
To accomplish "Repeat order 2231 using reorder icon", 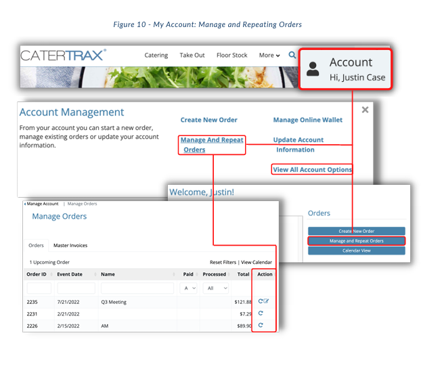I will (x=261, y=313).
